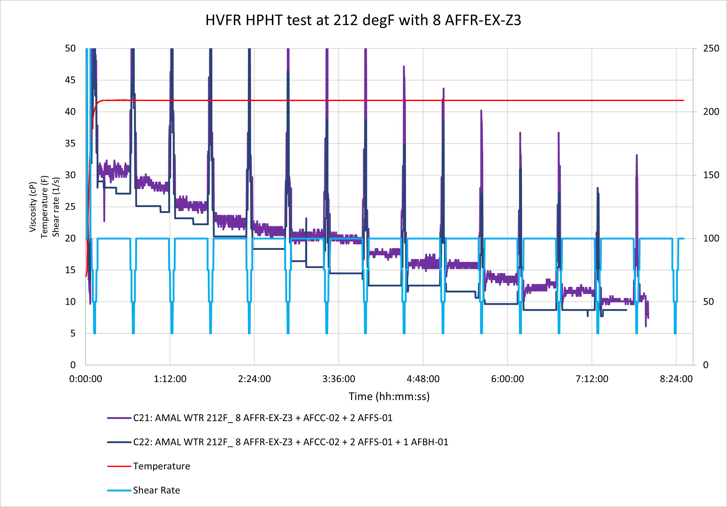Select the C22 legend entry text
This screenshot has width=727, height=507.
coord(291,442)
